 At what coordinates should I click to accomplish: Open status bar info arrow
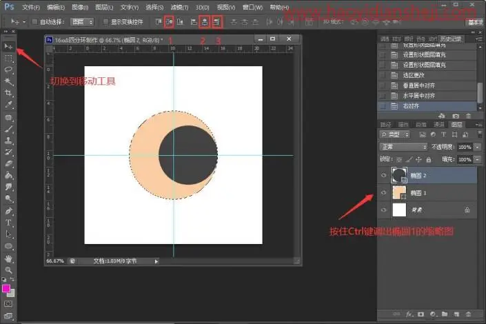tap(156, 261)
